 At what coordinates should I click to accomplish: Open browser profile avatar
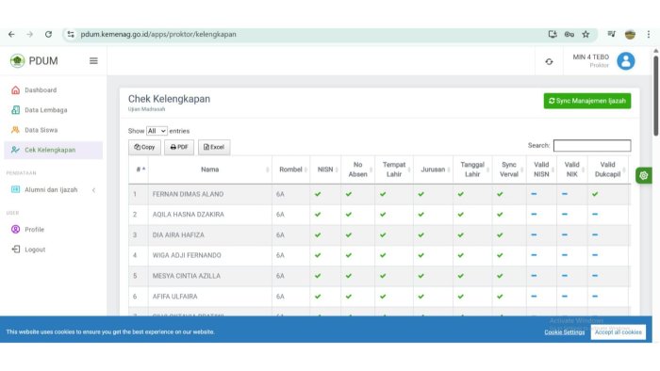coord(630,35)
